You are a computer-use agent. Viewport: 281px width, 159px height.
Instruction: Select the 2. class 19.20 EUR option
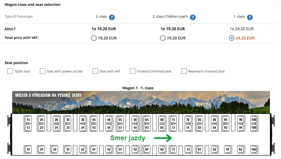94,38
